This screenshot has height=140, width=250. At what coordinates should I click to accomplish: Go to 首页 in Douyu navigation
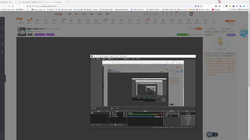(x=70, y=14)
